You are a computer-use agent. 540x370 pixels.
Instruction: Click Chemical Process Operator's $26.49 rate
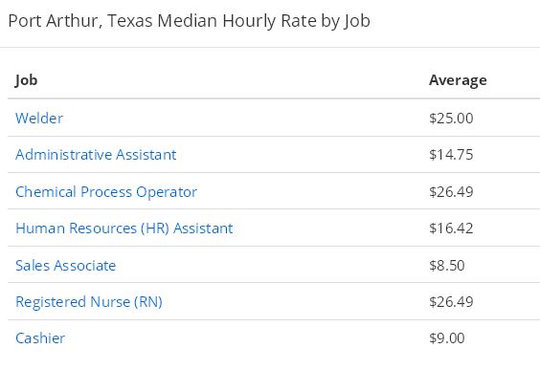[451, 191]
